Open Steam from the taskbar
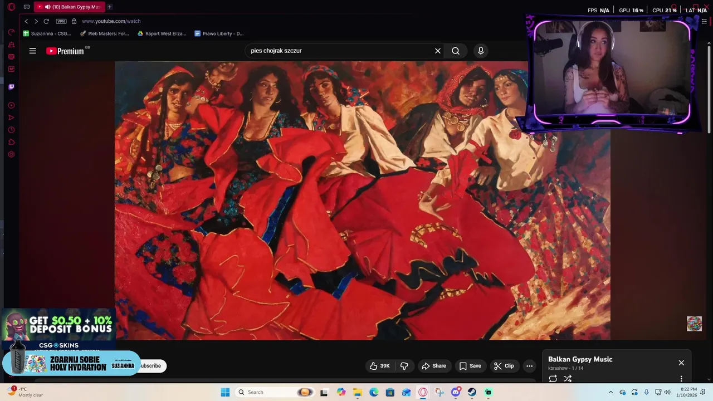Viewport: 713px width, 401px height. tap(472, 392)
